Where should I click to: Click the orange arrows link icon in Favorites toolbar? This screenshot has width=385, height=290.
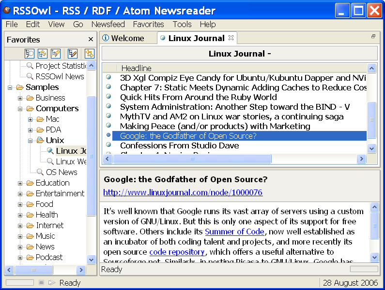pos(90,54)
